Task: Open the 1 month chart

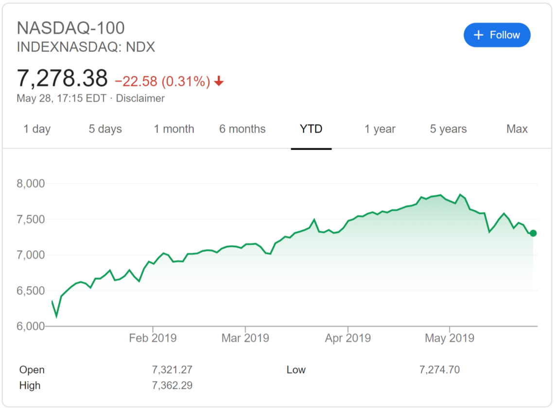Action: tap(173, 129)
